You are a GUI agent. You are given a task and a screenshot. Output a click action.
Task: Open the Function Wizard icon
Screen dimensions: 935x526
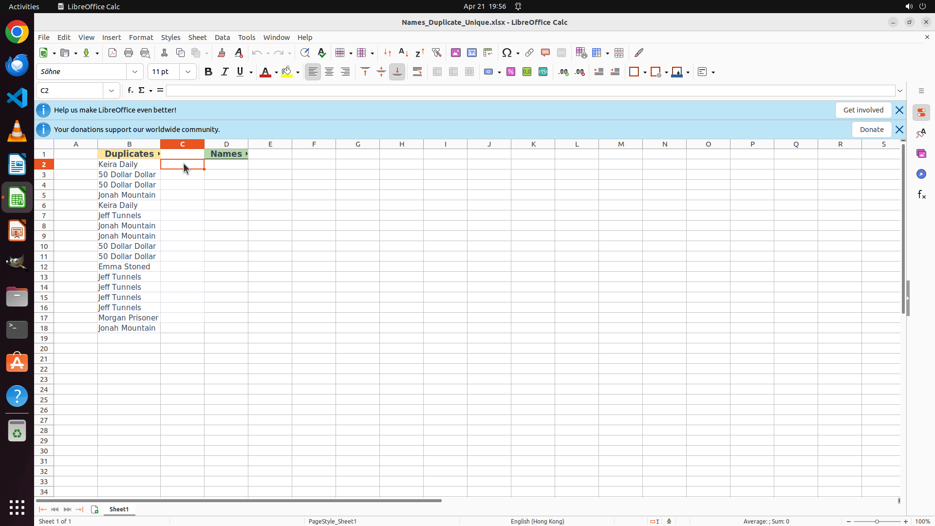[130, 91]
